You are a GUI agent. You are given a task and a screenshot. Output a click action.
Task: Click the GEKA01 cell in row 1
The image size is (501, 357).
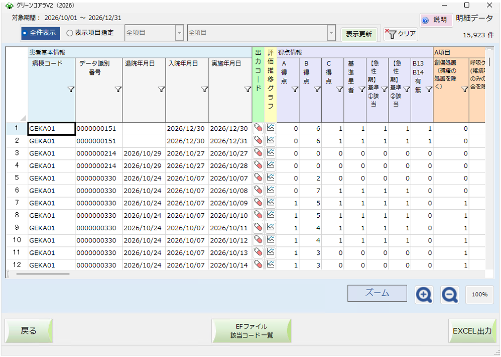(x=51, y=129)
